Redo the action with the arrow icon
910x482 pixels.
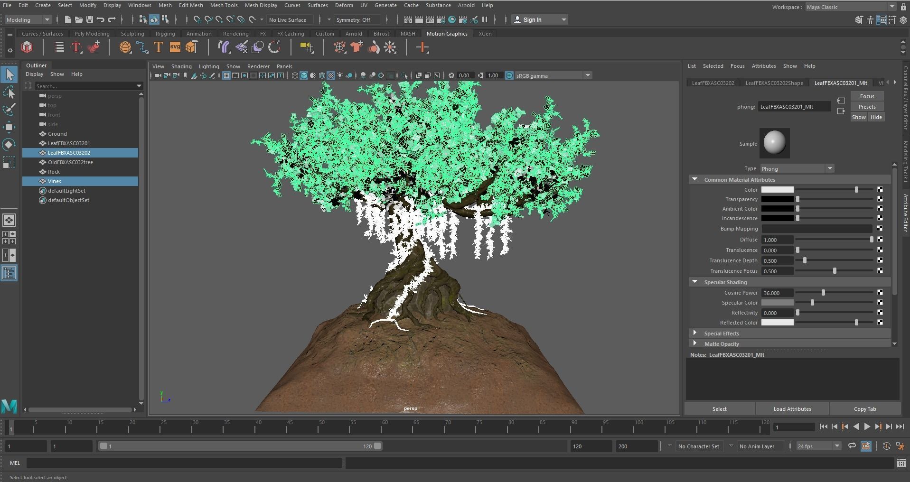pyautogui.click(x=112, y=19)
